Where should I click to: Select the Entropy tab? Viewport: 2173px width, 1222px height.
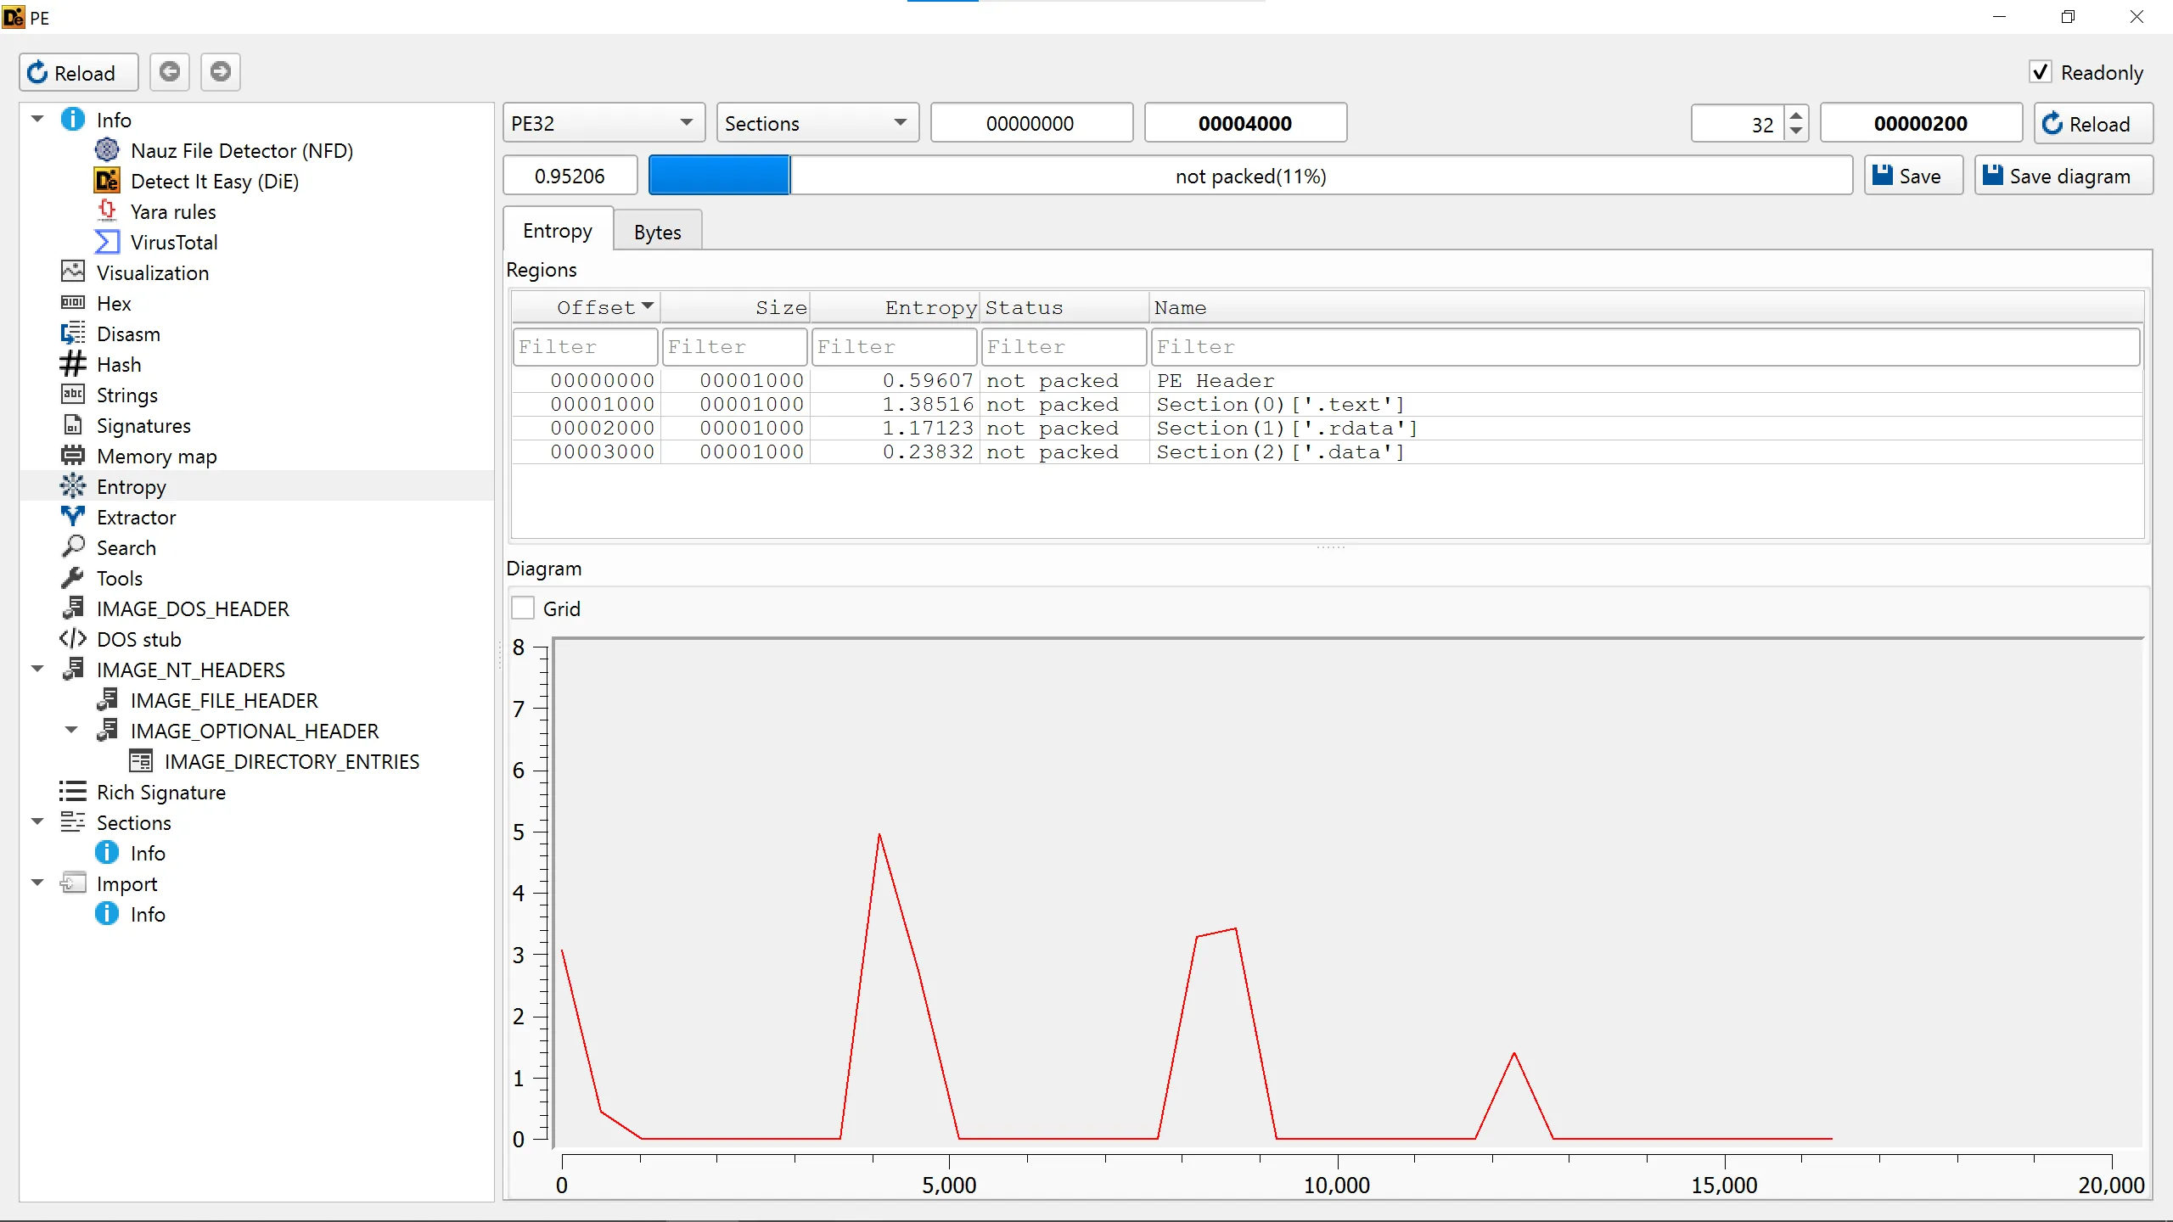click(557, 231)
